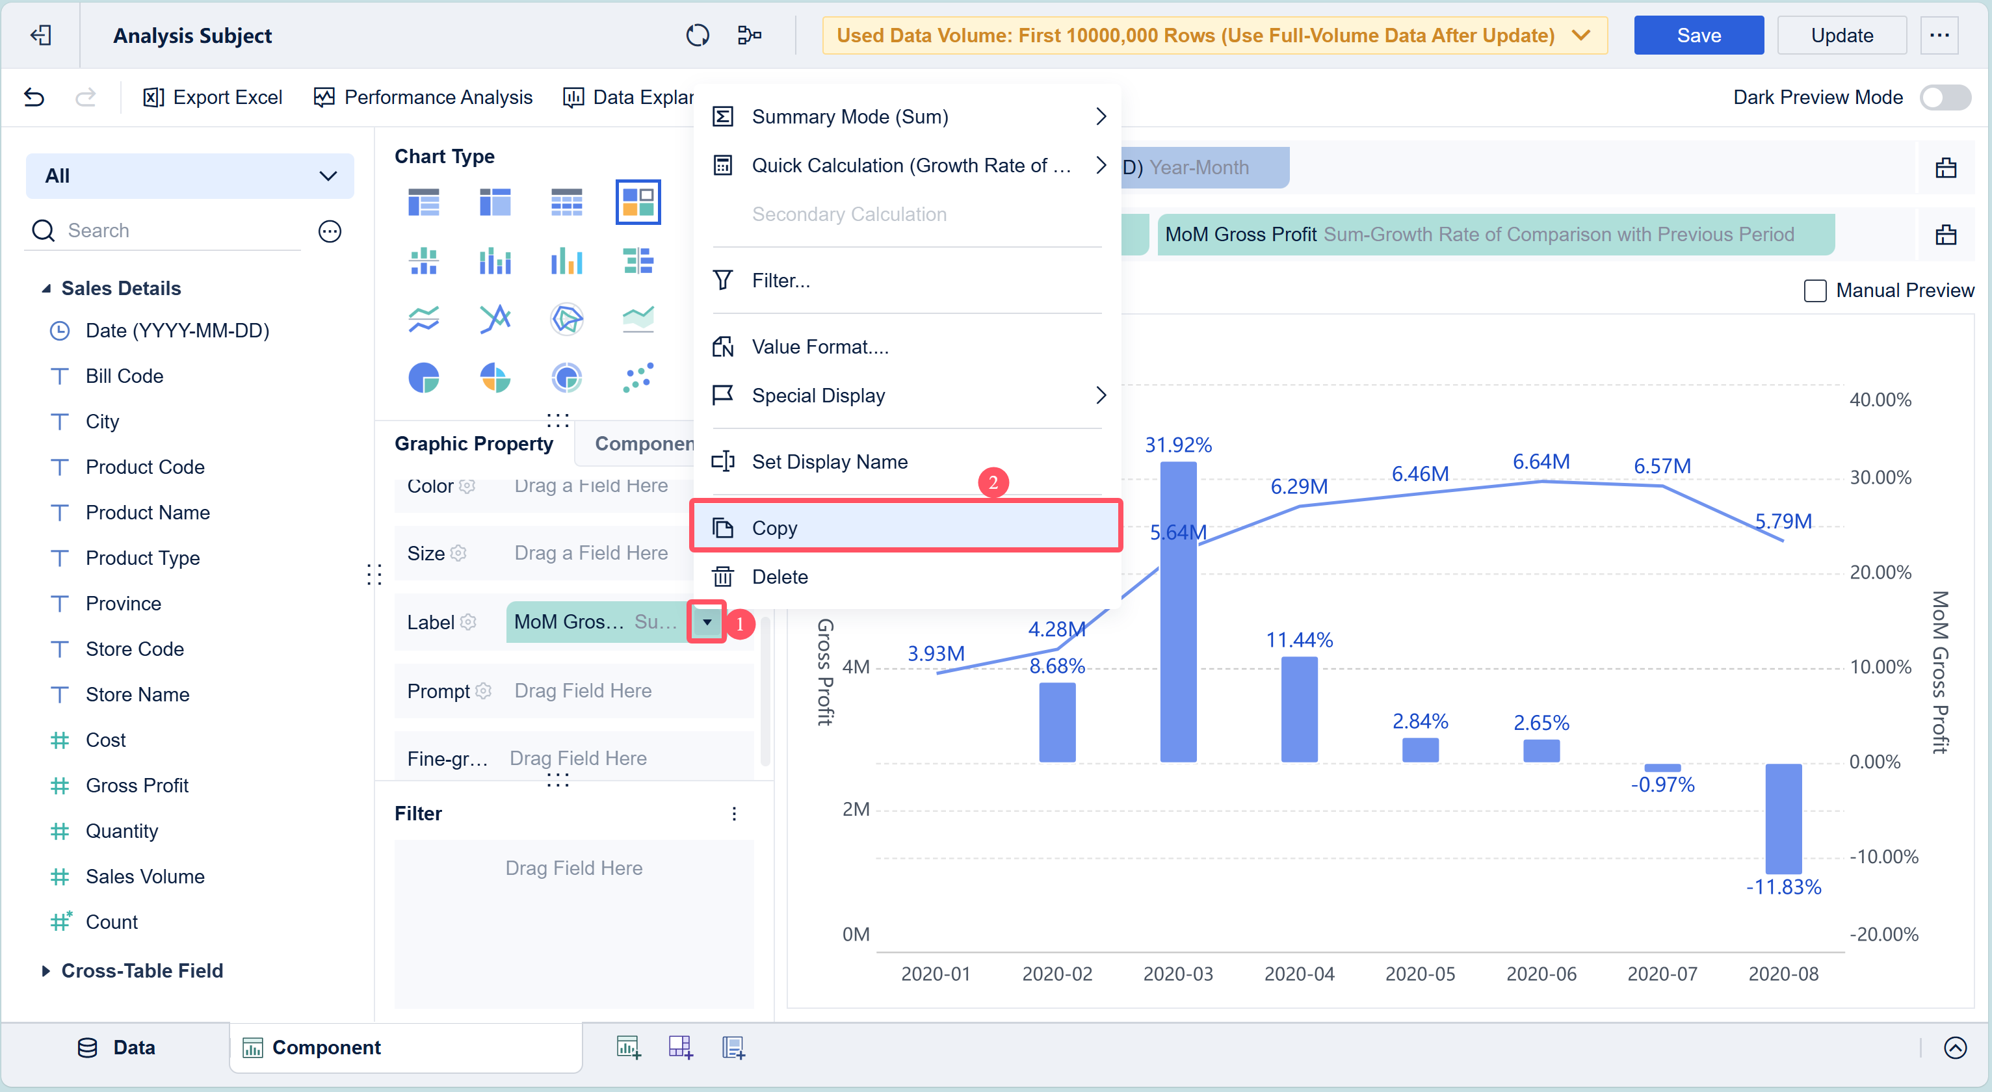Expand the Summary Mode (Sum) submenu

[x=908, y=117]
